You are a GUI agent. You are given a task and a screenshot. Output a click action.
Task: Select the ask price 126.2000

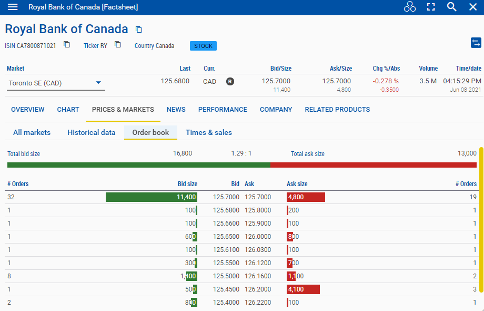point(258,289)
